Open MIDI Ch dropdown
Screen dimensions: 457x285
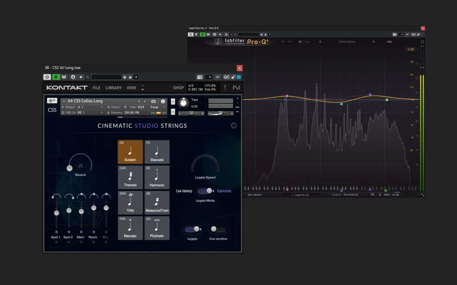pos(82,113)
